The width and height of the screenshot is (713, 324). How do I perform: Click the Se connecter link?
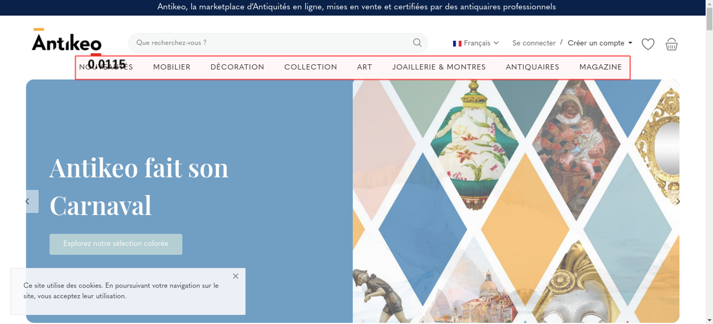click(x=534, y=43)
